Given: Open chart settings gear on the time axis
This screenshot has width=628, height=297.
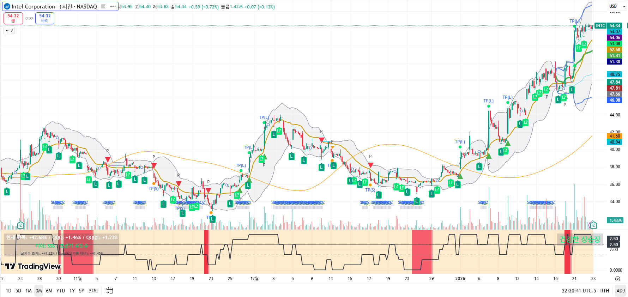Looking at the screenshot, I should click(617, 279).
